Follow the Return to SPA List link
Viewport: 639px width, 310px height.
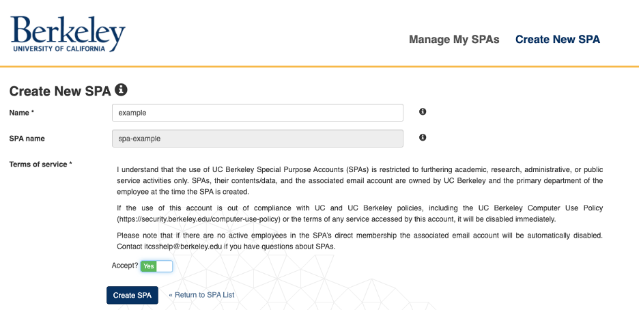click(x=201, y=295)
